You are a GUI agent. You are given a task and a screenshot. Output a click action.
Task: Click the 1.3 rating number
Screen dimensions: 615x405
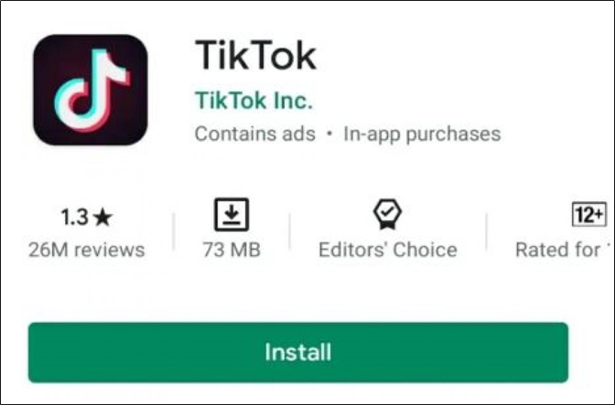pyautogui.click(x=74, y=217)
